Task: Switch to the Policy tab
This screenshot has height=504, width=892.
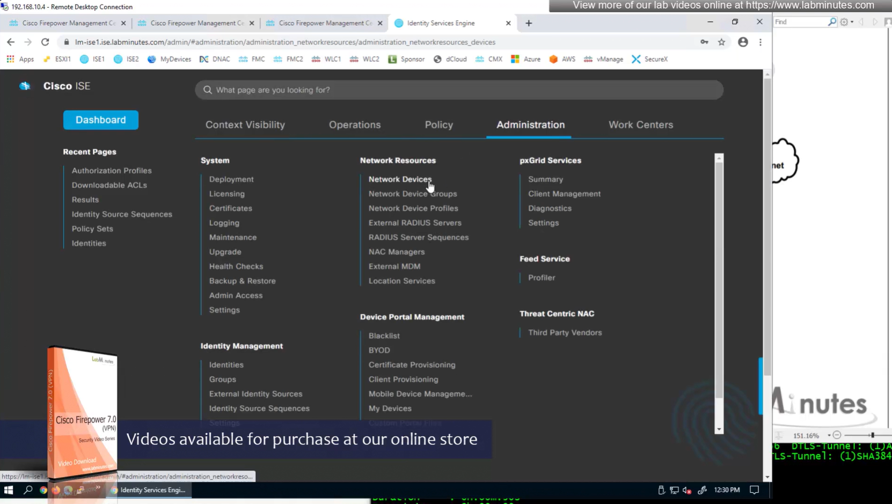Action: (x=438, y=125)
